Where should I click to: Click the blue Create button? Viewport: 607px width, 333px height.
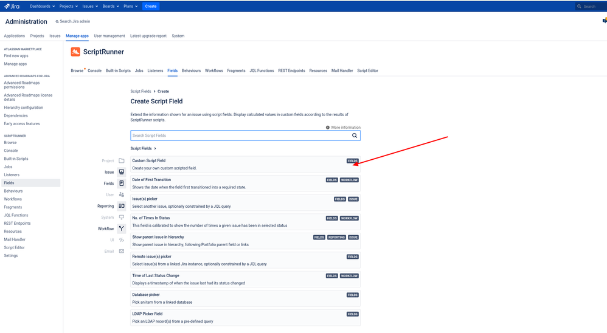coord(151,6)
